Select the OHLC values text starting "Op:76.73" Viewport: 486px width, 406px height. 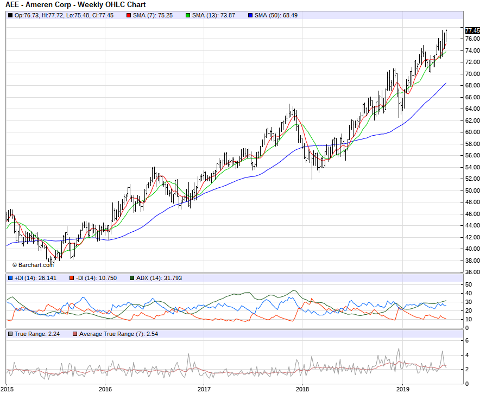pyautogui.click(x=64, y=15)
